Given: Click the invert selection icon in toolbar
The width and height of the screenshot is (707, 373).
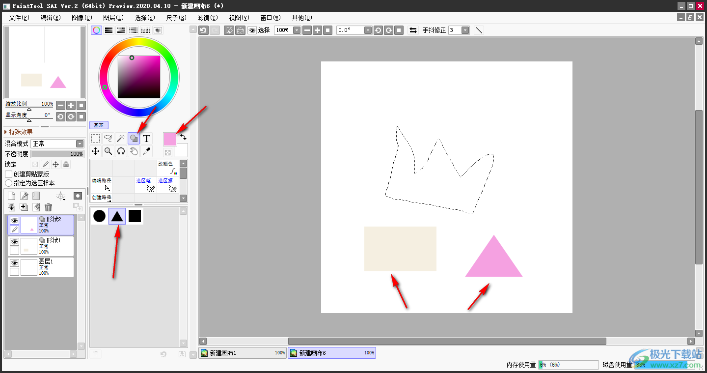Looking at the screenshot, I should coord(240,30).
